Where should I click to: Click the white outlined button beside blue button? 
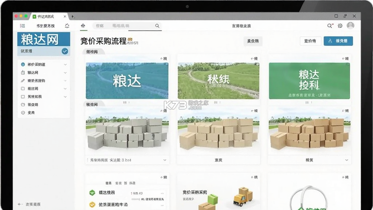[310, 41]
